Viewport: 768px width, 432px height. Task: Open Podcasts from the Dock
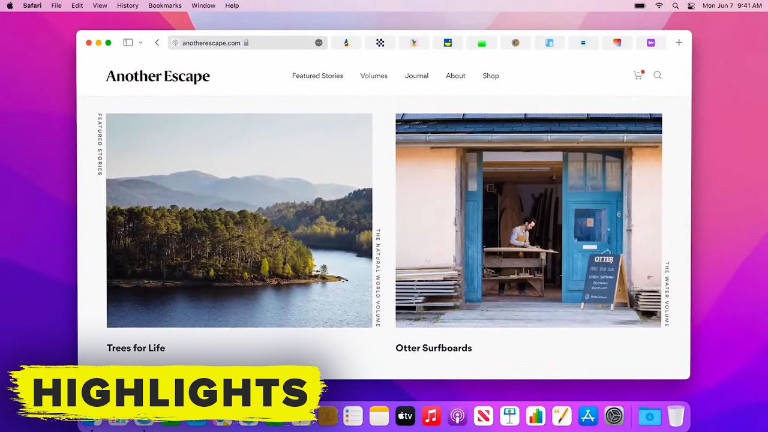click(x=457, y=416)
